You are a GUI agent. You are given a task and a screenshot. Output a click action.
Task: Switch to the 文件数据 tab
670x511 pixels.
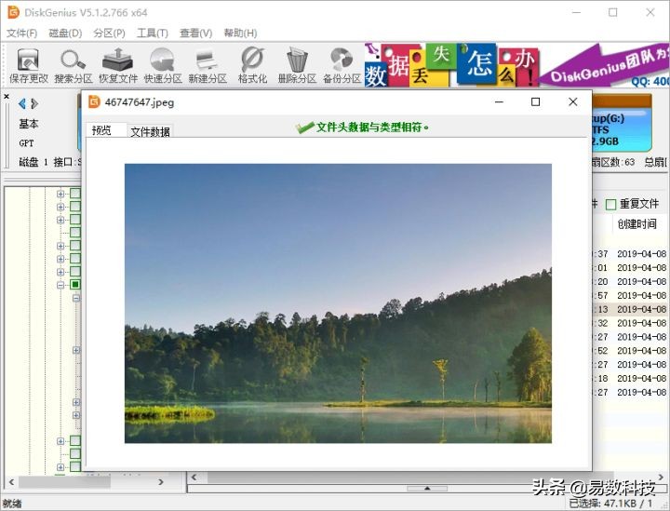150,131
